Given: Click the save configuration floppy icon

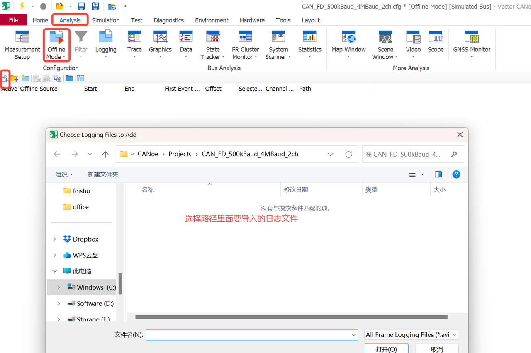Looking at the screenshot, I should coord(81,6).
